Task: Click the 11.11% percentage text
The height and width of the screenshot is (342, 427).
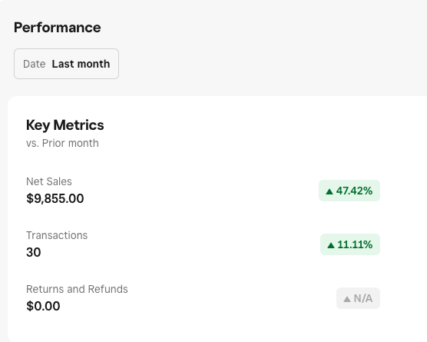Action: click(x=355, y=244)
